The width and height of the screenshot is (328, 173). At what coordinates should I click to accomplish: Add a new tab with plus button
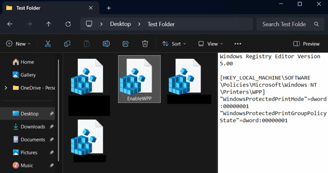108,8
